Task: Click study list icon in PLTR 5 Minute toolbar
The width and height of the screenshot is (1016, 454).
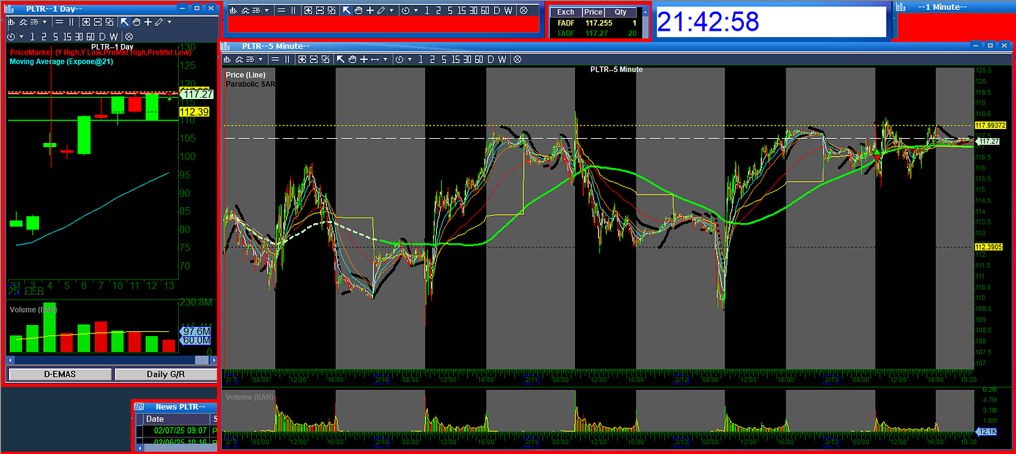Action: pos(251,59)
